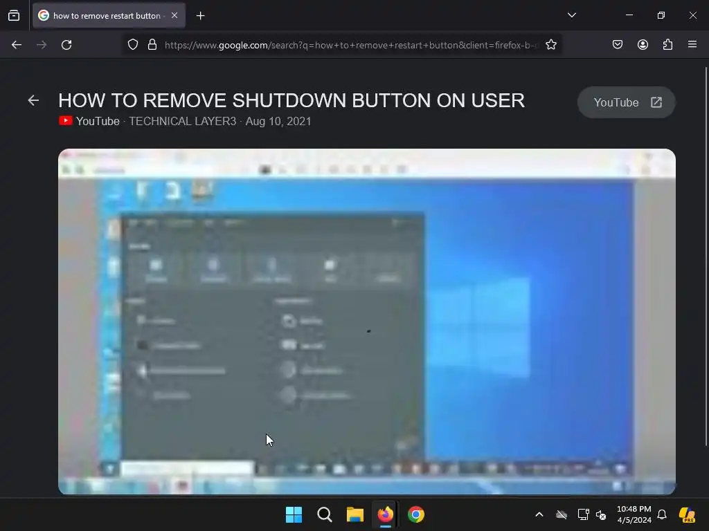Image resolution: width=709 pixels, height=531 pixels.
Task: Click the page vertical scrollbar
Action: click(x=706, y=257)
